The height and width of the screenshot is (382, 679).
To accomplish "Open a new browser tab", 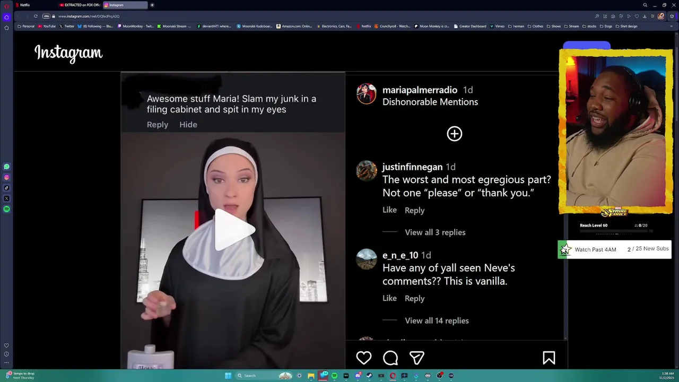I will [152, 5].
